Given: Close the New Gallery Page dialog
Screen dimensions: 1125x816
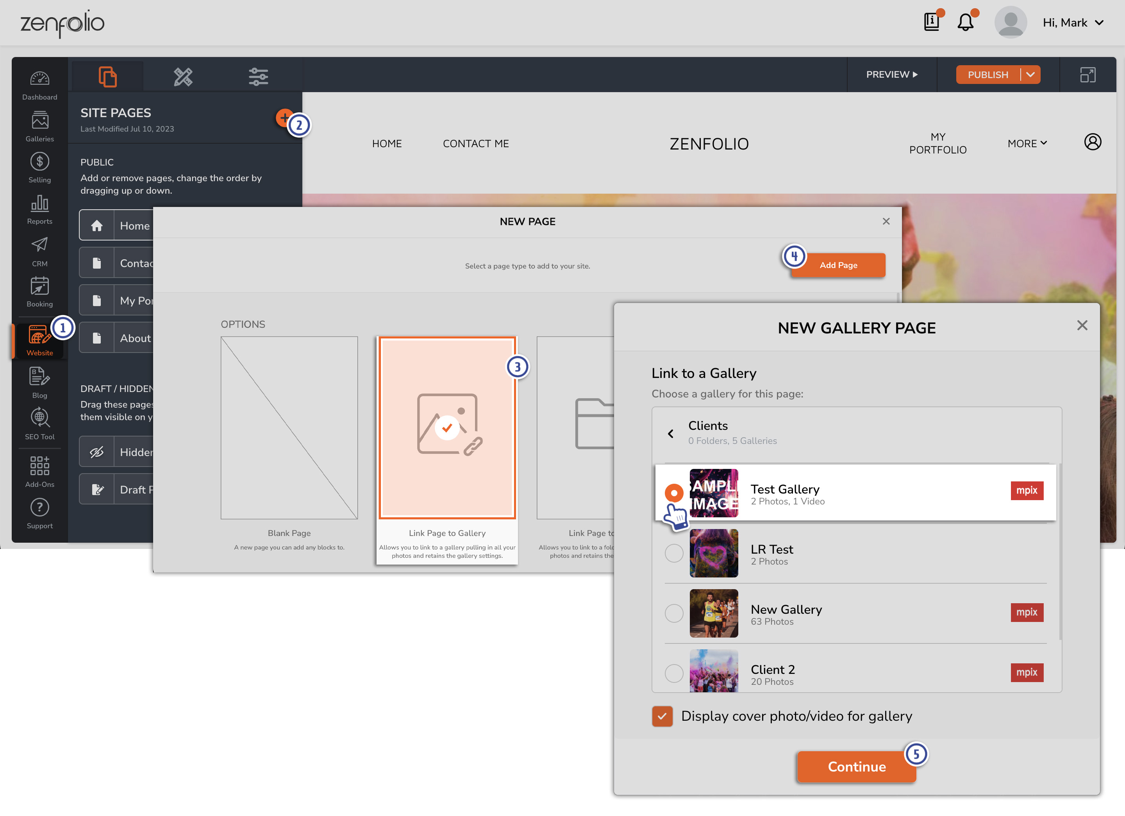Looking at the screenshot, I should (1082, 325).
